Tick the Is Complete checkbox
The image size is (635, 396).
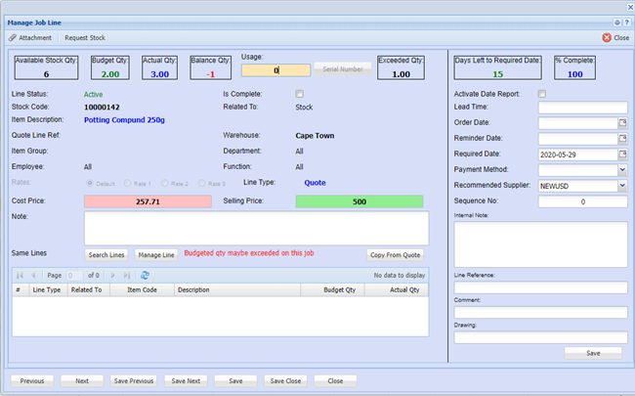tap(300, 94)
